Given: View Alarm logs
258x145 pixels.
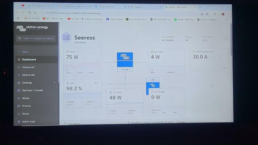Looking at the screenshot, I should [x=28, y=122].
